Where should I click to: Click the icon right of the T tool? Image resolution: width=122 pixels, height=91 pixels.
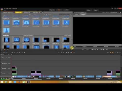(x=20, y=52)
